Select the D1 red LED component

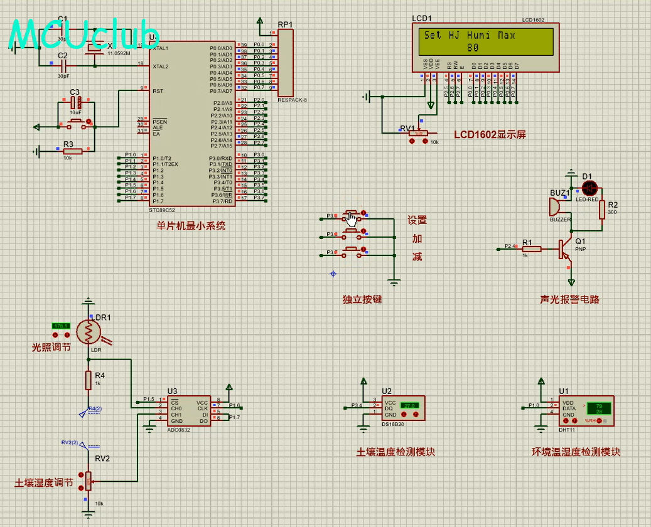coord(589,188)
